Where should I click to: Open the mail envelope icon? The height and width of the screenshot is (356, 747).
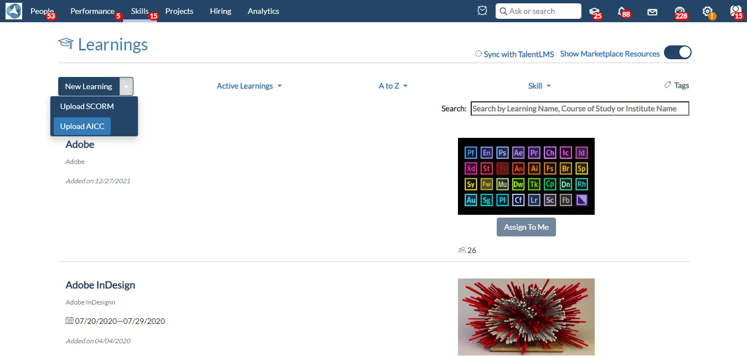coord(652,12)
